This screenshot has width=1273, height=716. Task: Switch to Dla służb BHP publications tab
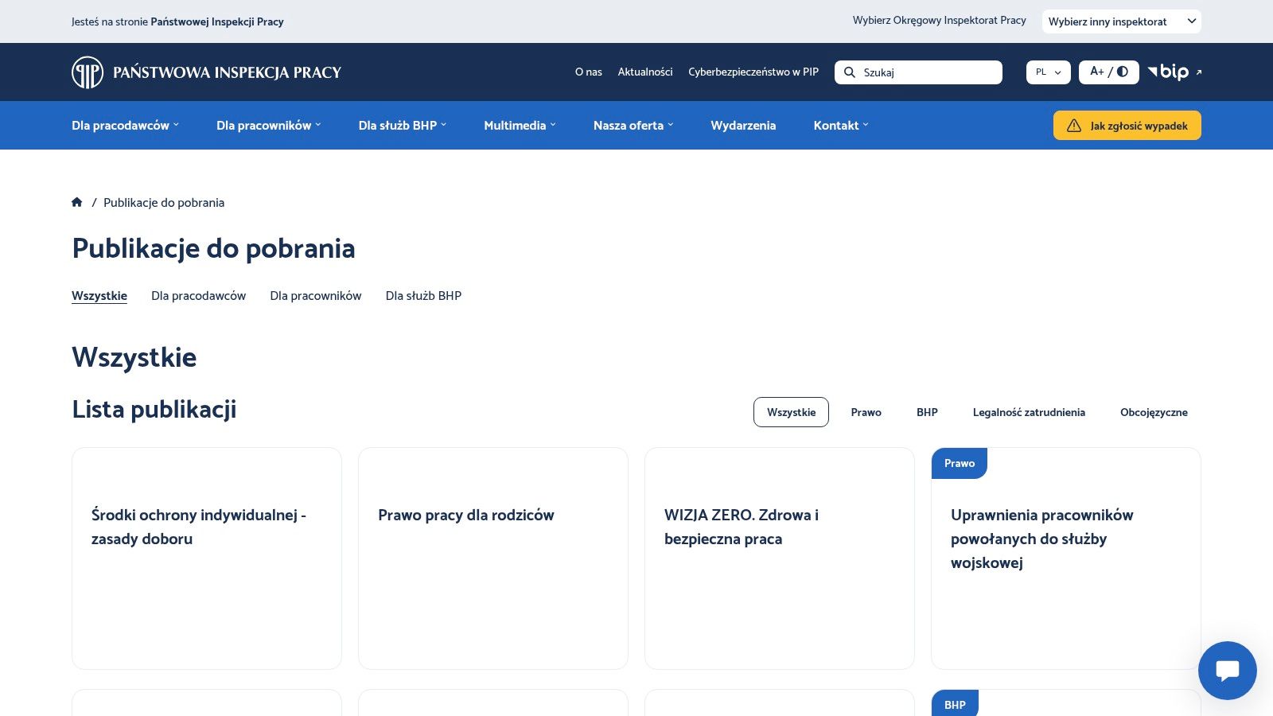tap(423, 296)
